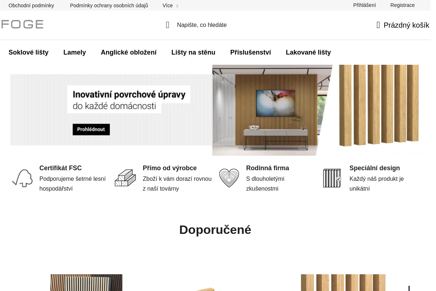436x291 pixels.
Task: Click the FOGE logo
Action: pos(22,24)
